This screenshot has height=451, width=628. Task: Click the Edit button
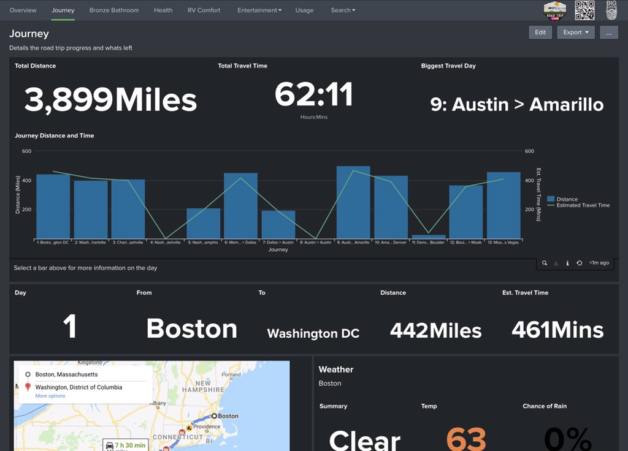click(x=540, y=32)
